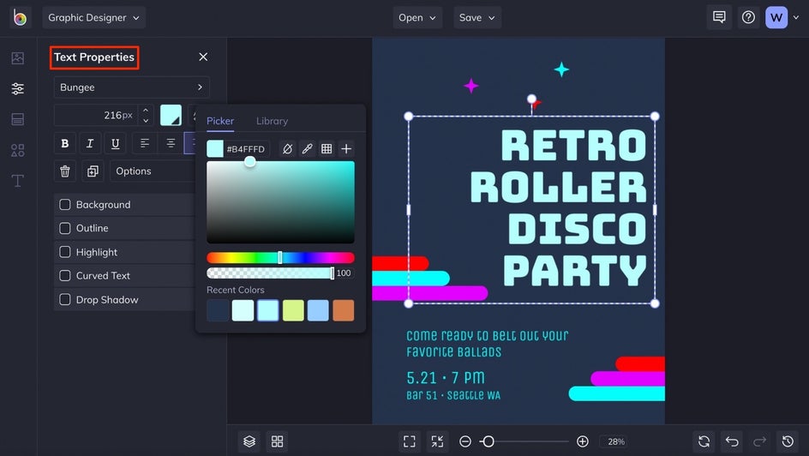
Task: Check the Curved Text option
Action: pos(65,276)
